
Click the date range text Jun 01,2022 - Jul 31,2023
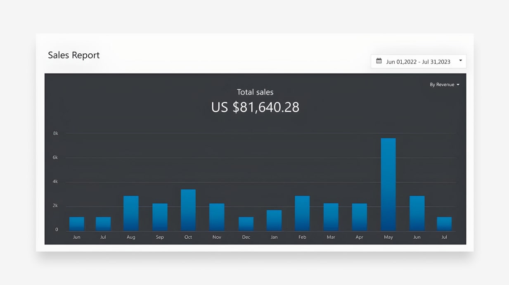[418, 62]
